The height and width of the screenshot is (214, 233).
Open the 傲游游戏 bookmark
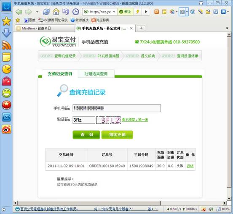click(80, 20)
